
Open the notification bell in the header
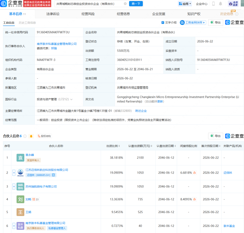[221, 4]
